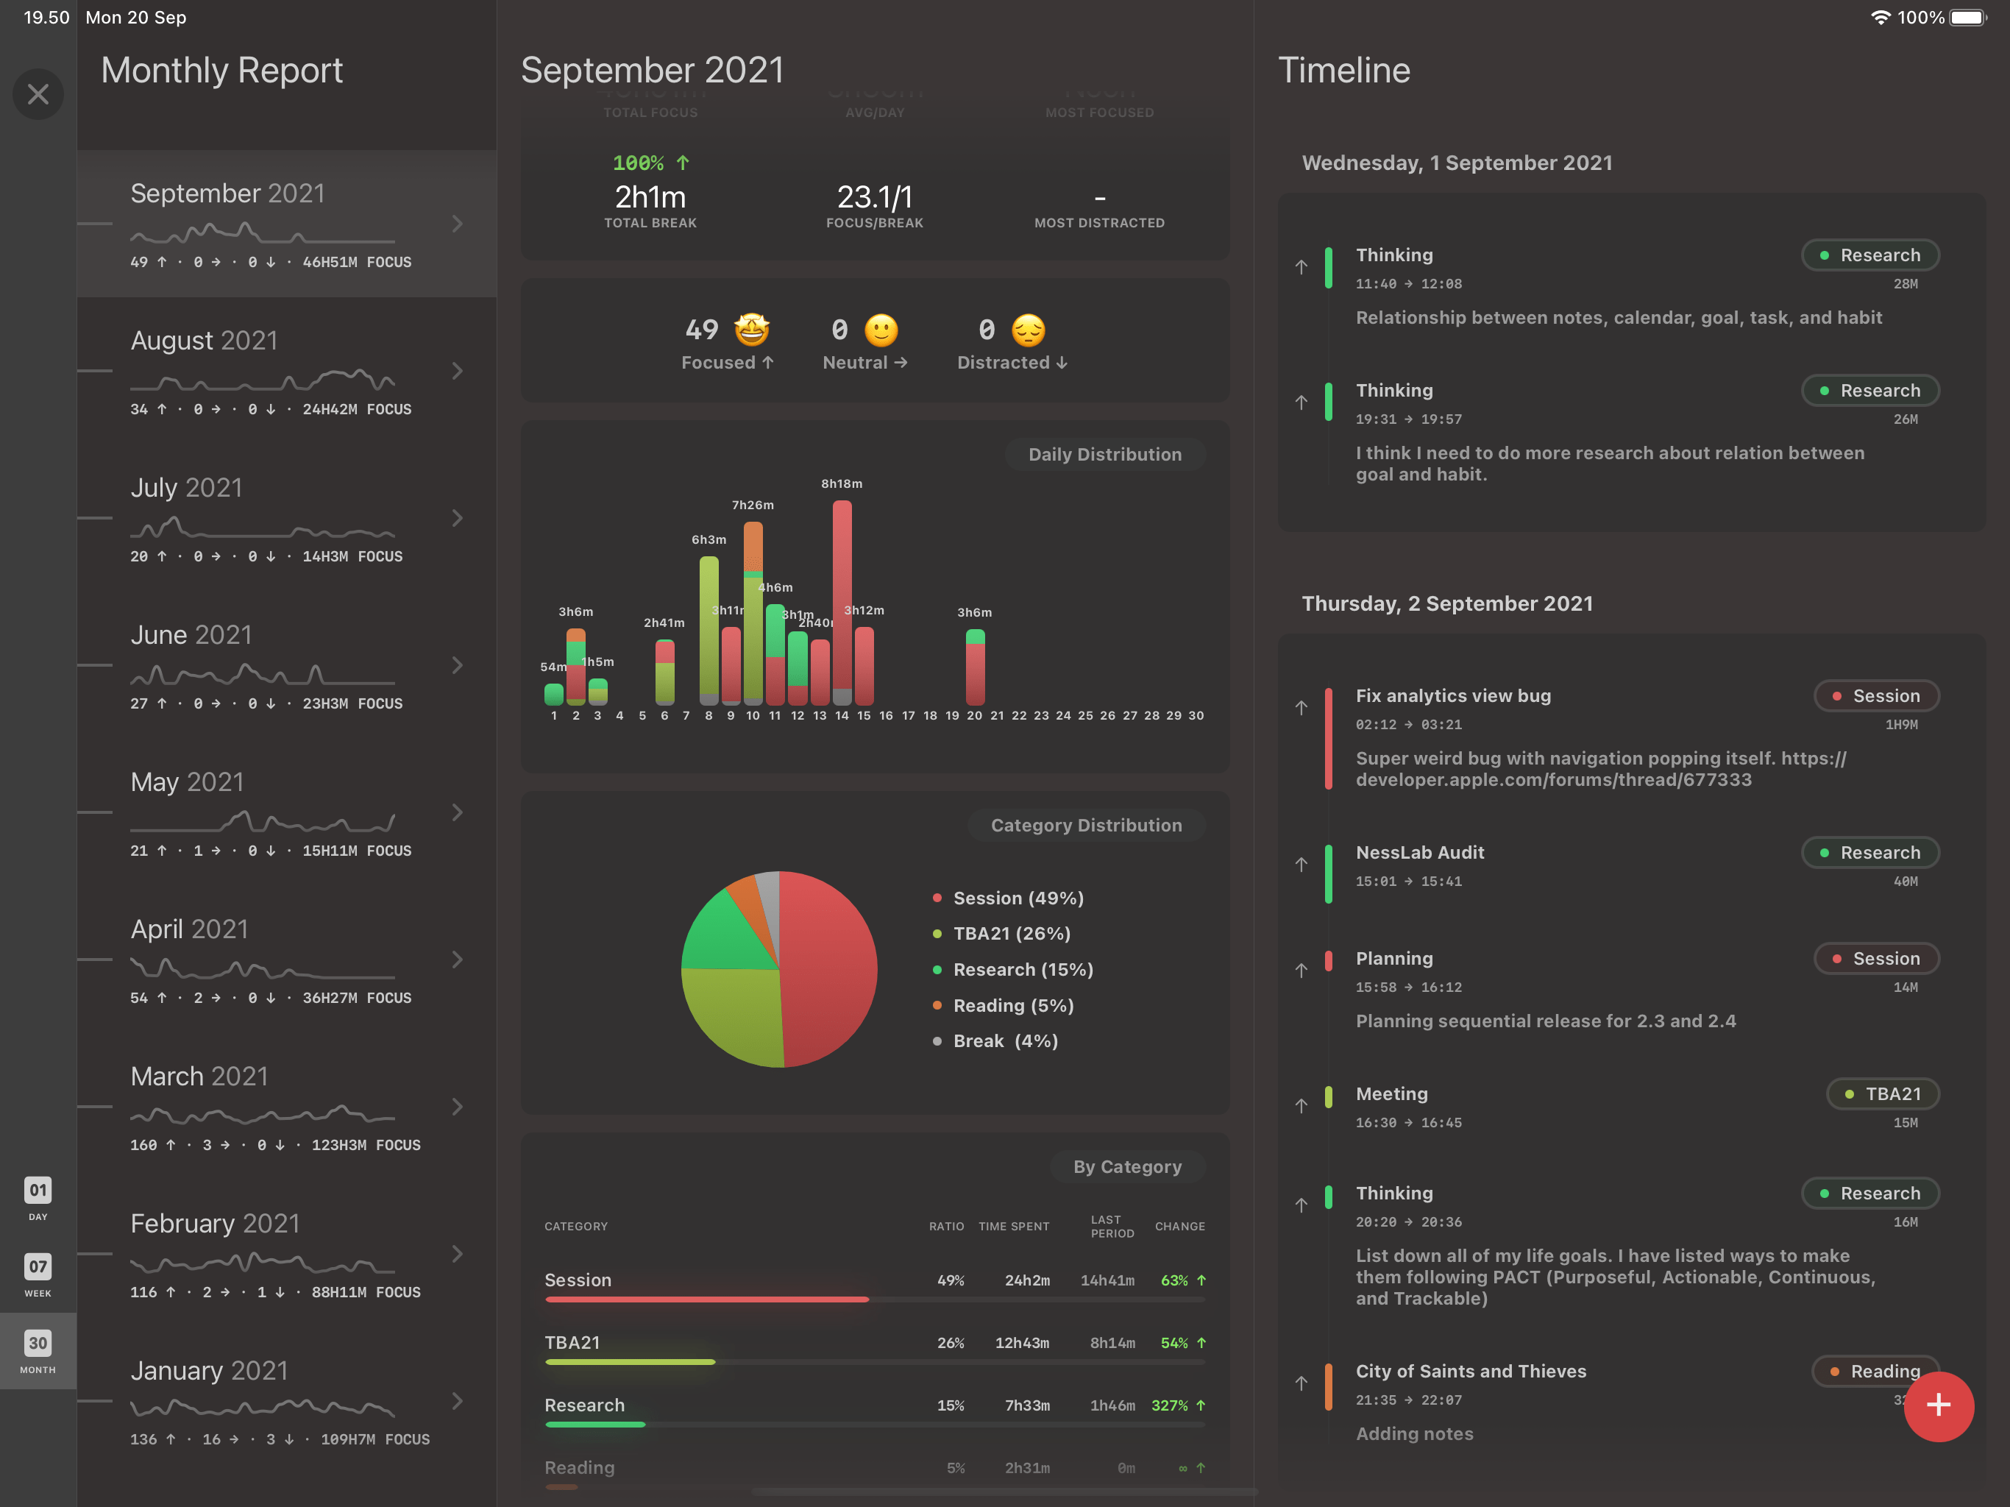Tap the Research tag on Thinking 20:20
Screen dimensions: 2010x1507
[x=1870, y=1194]
